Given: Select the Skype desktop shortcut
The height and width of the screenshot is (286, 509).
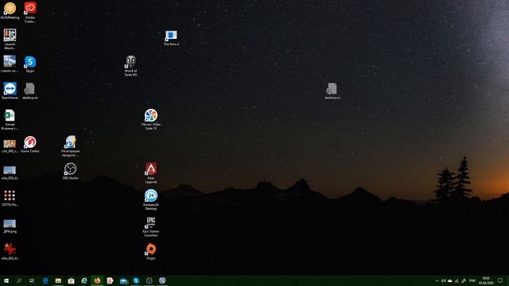Looking at the screenshot, I should (x=30, y=64).
